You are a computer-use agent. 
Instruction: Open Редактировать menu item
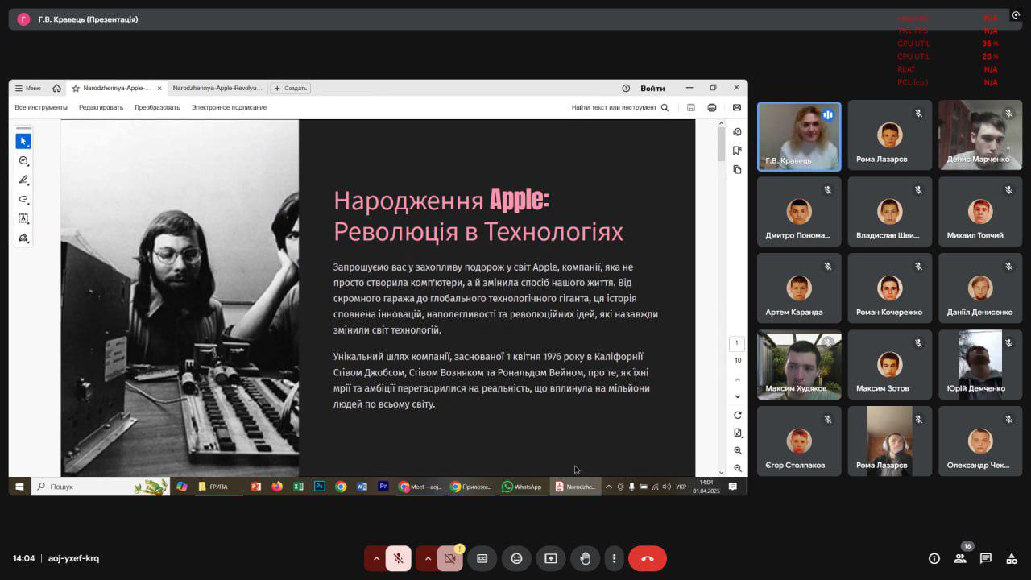point(101,107)
